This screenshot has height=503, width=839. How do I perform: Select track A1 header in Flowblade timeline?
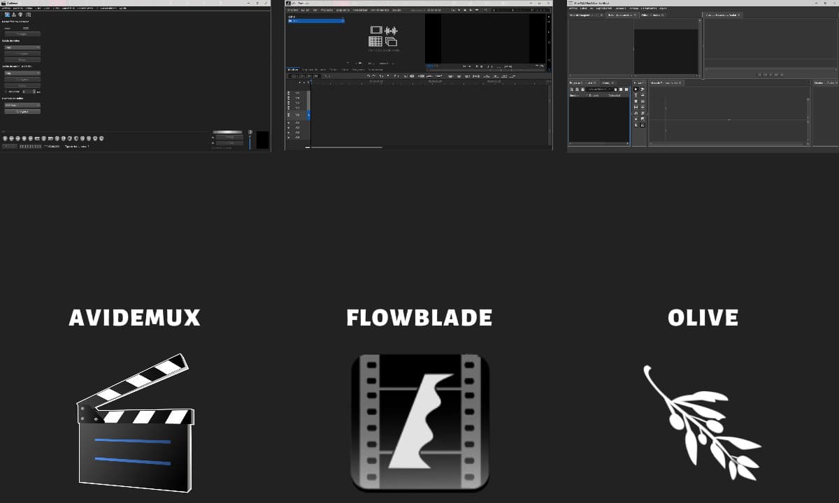click(298, 122)
